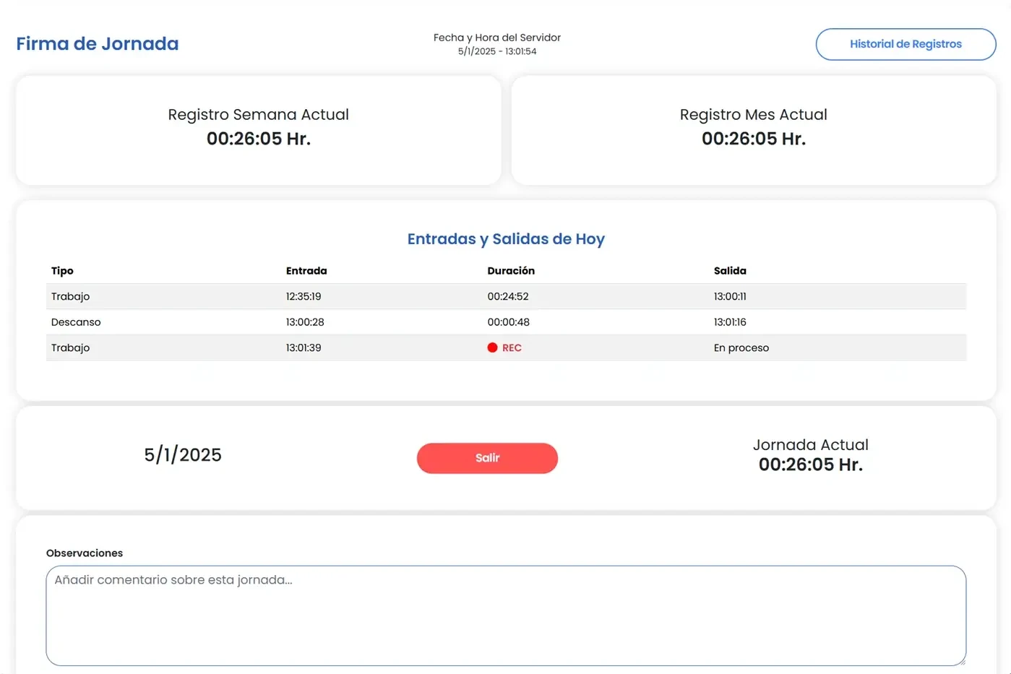Open Historial de Registros
The height and width of the screenshot is (674, 1011).
pos(905,44)
